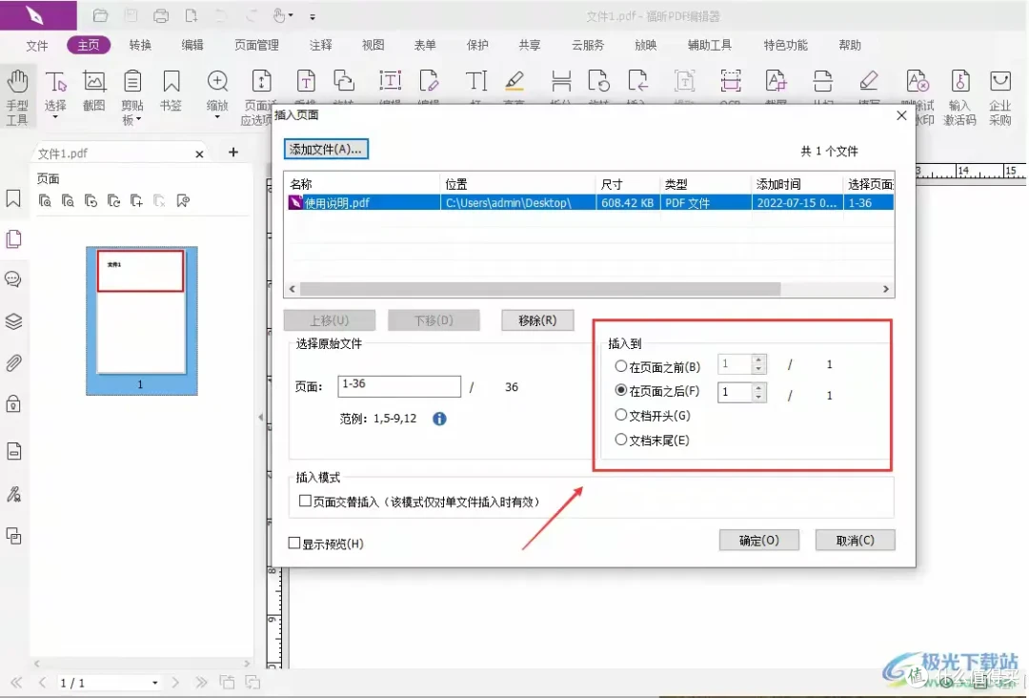1029x698 pixels.
Task: Open the Attachments paperclip panel icon
Action: click(13, 362)
